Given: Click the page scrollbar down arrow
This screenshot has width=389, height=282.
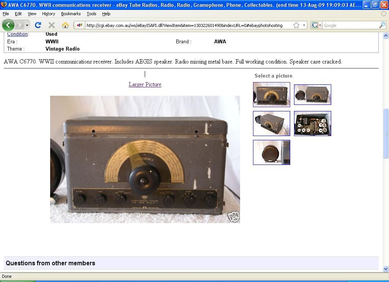Looking at the screenshot, I should 386,269.
